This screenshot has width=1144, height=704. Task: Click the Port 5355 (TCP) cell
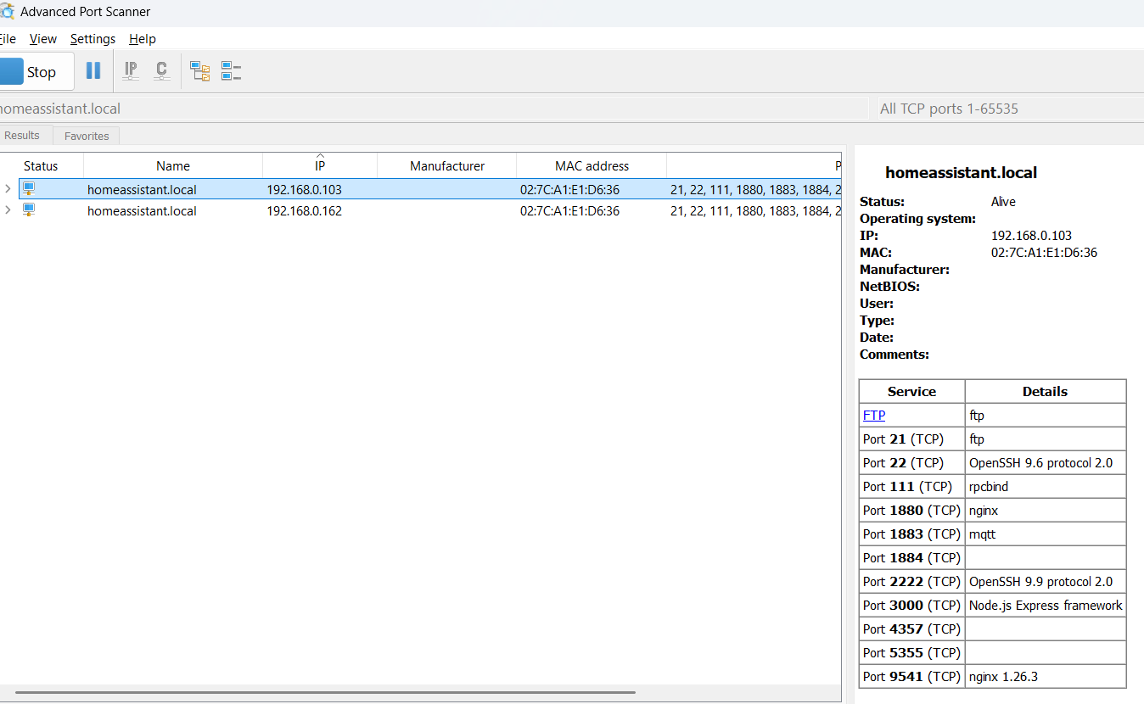coord(912,653)
